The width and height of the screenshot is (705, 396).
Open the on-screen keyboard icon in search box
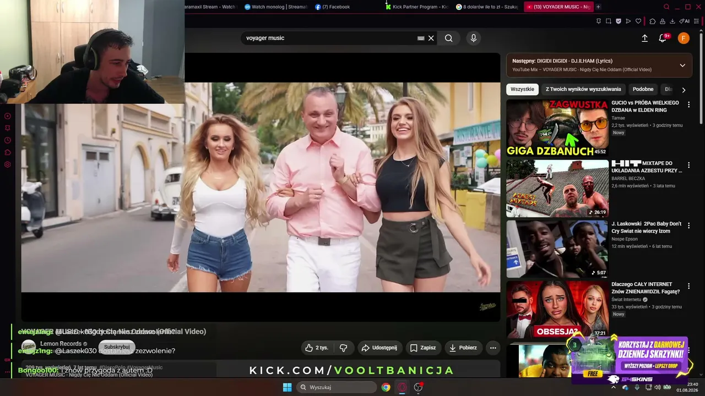click(421, 38)
